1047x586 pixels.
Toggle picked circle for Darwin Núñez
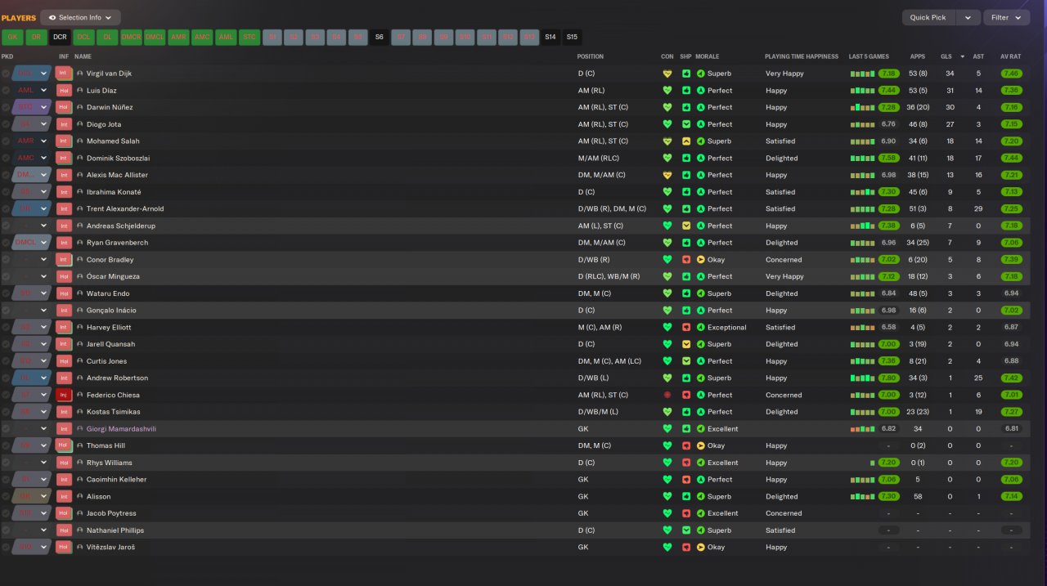pyautogui.click(x=6, y=107)
